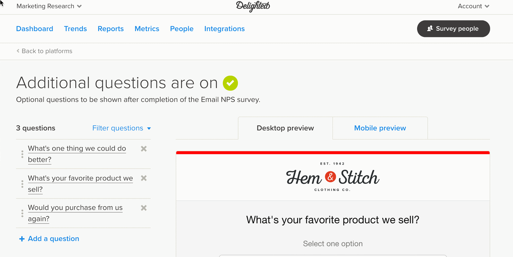The height and width of the screenshot is (257, 513).
Task: Remove the "What's one thing we could do better?" question
Action: (x=144, y=149)
